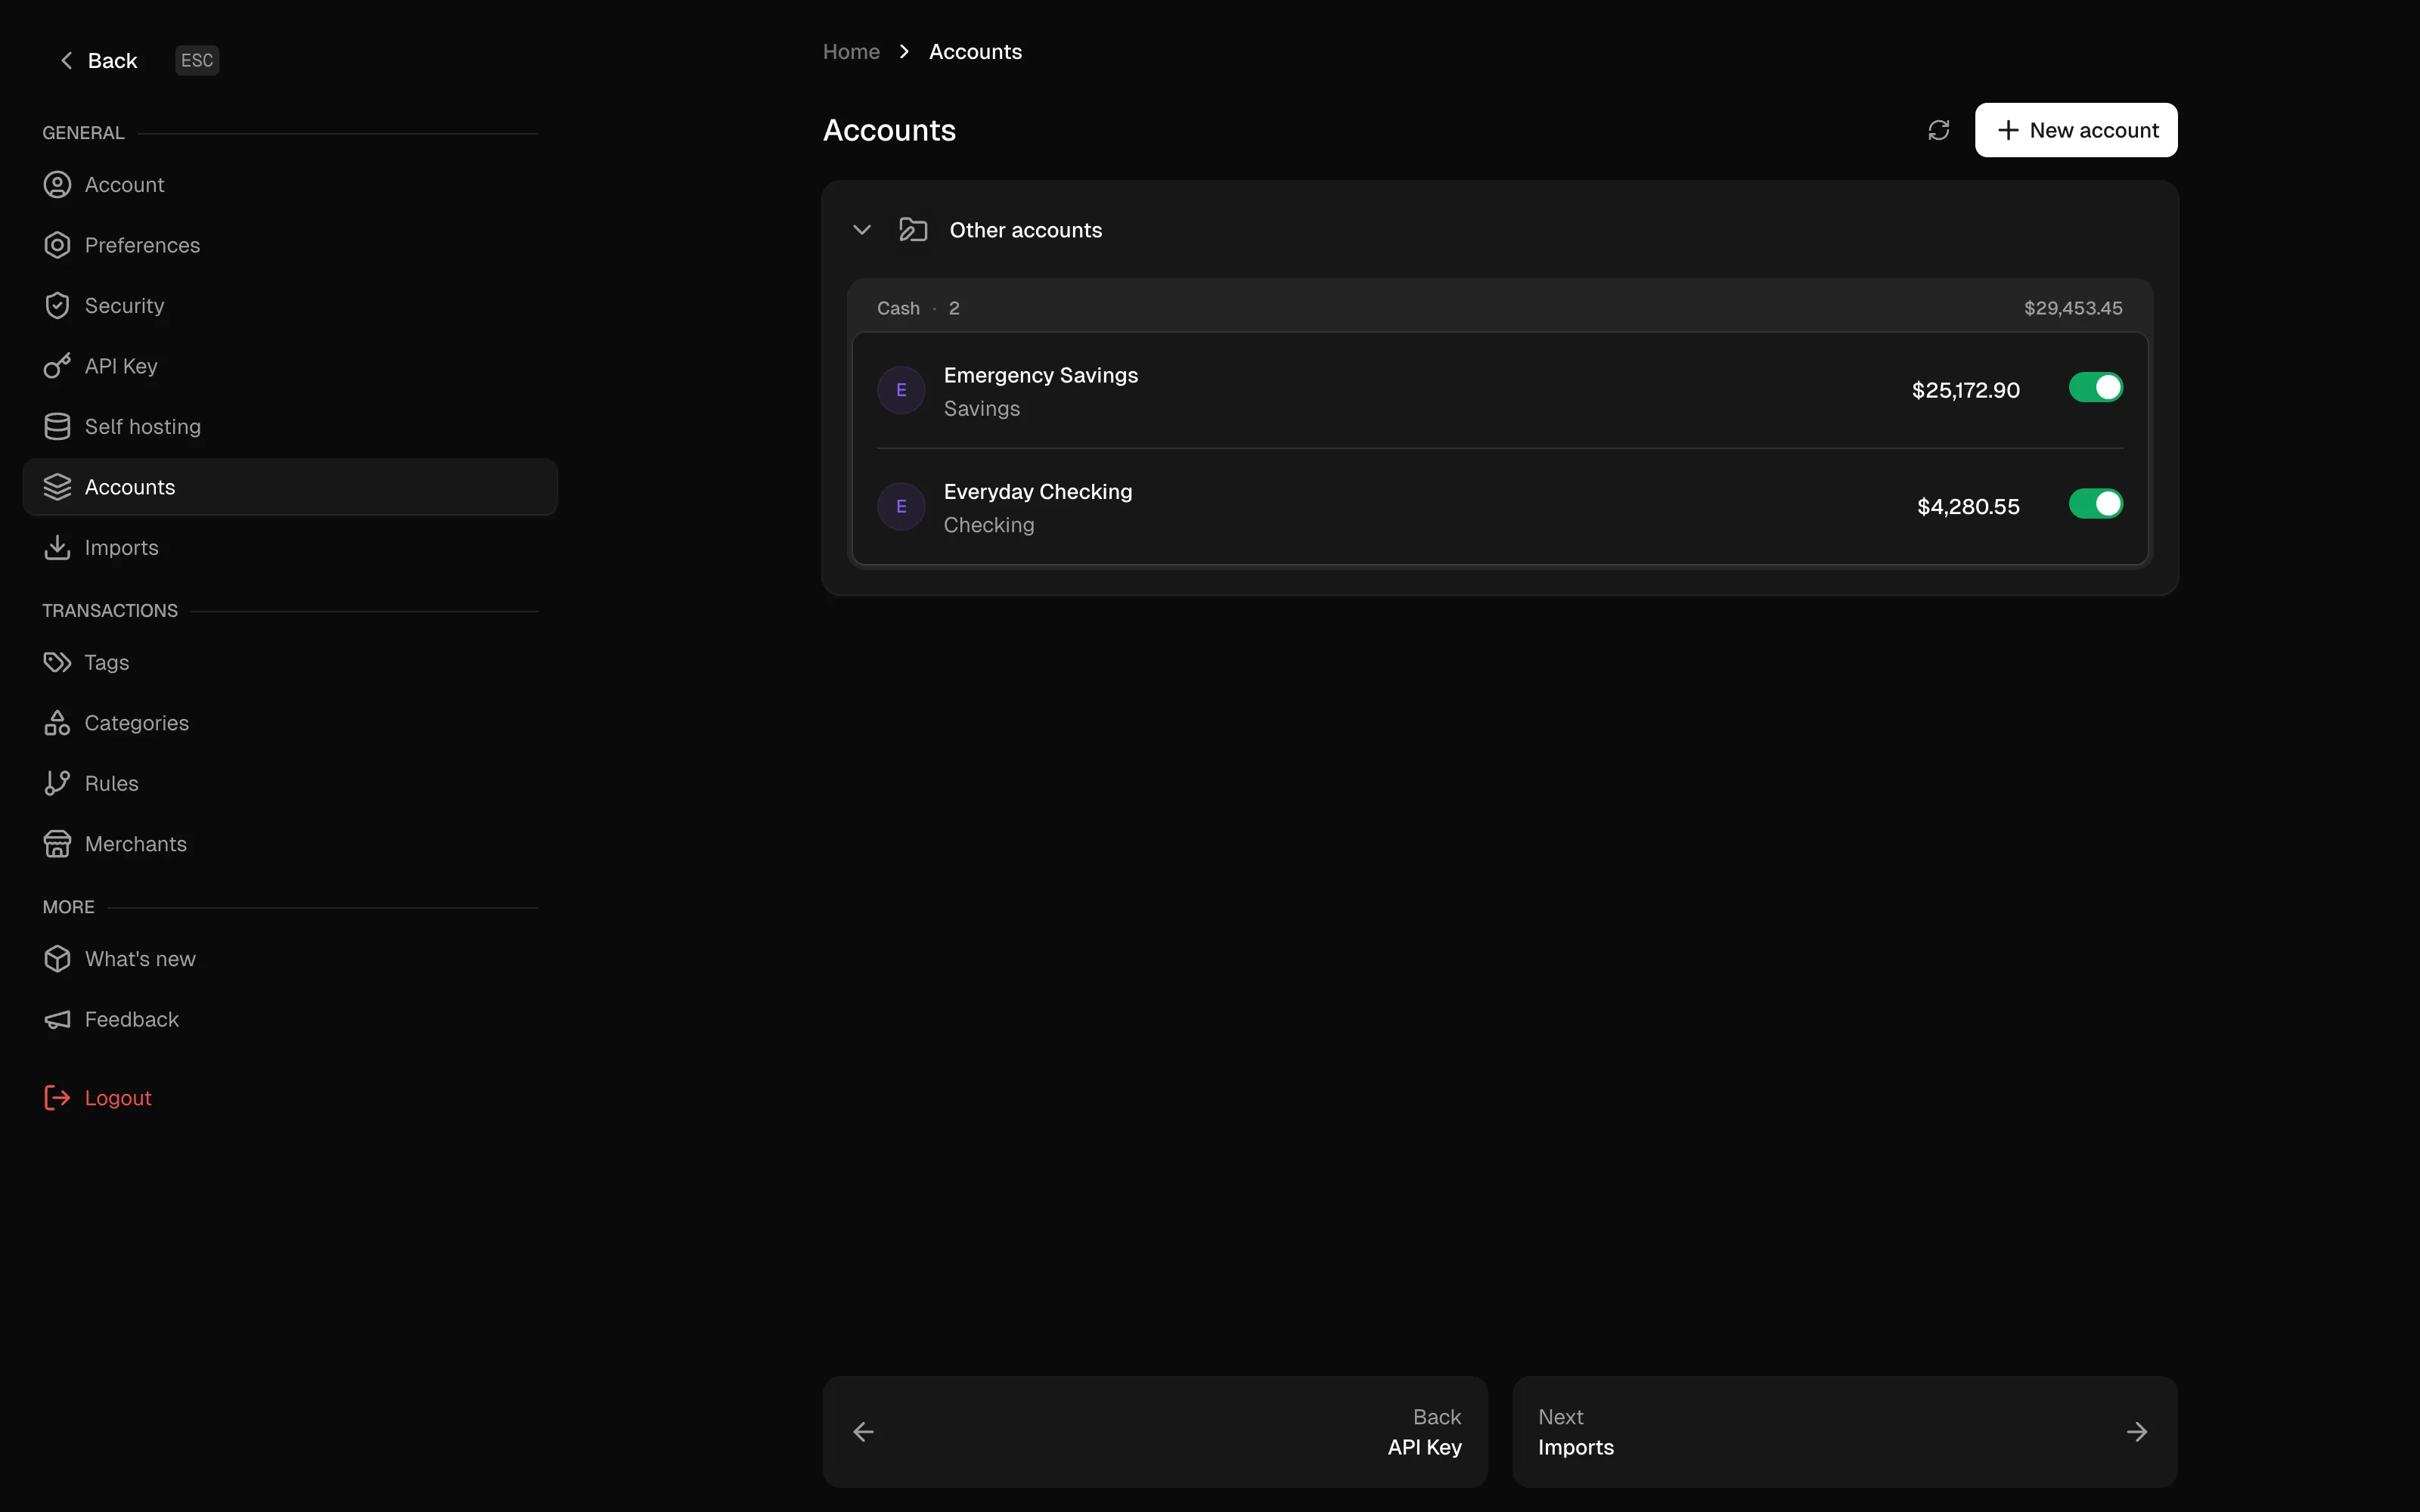This screenshot has width=2420, height=1512.
Task: Click the Logout link text
Action: [x=118, y=1098]
